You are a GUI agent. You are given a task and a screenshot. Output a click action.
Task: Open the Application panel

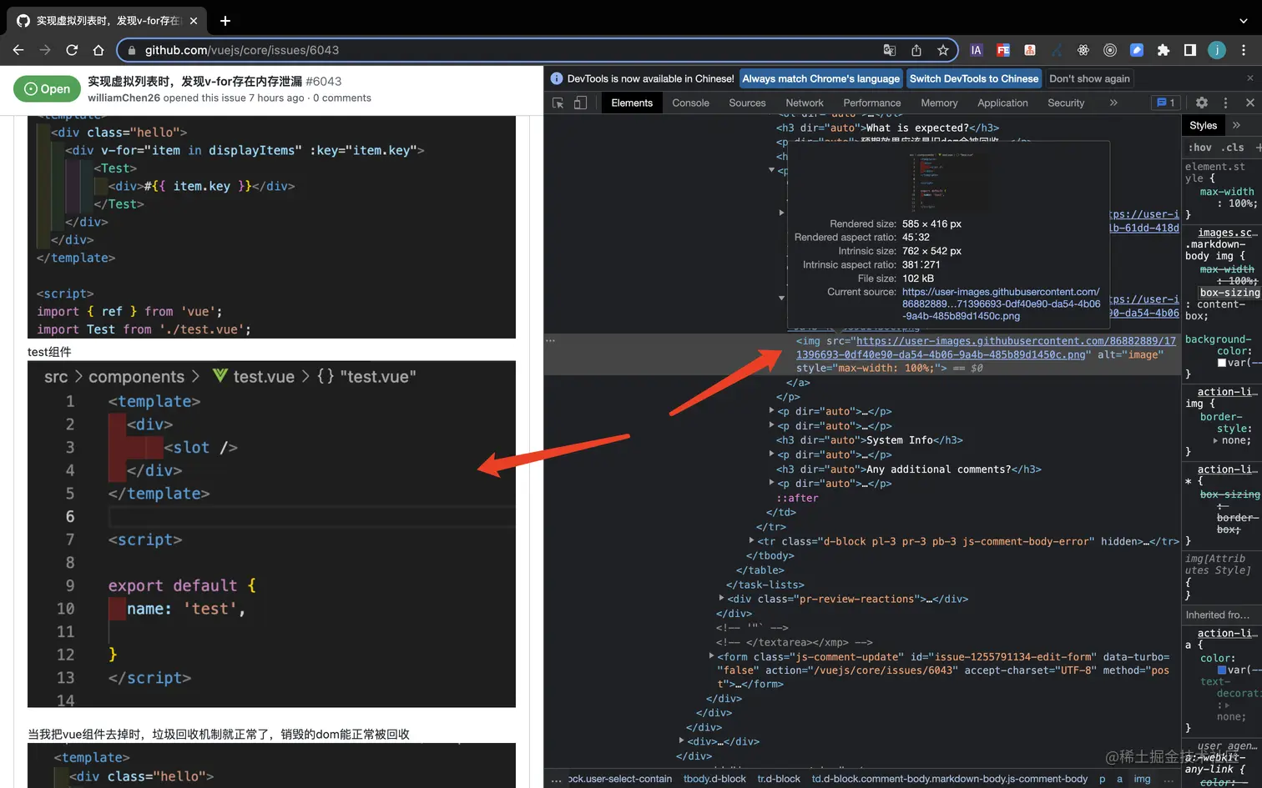1002,103
